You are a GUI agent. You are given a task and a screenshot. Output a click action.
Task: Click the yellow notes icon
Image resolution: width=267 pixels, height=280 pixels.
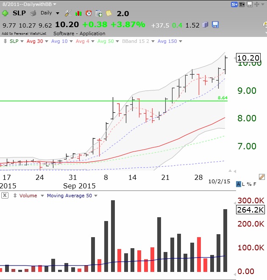pos(109,13)
